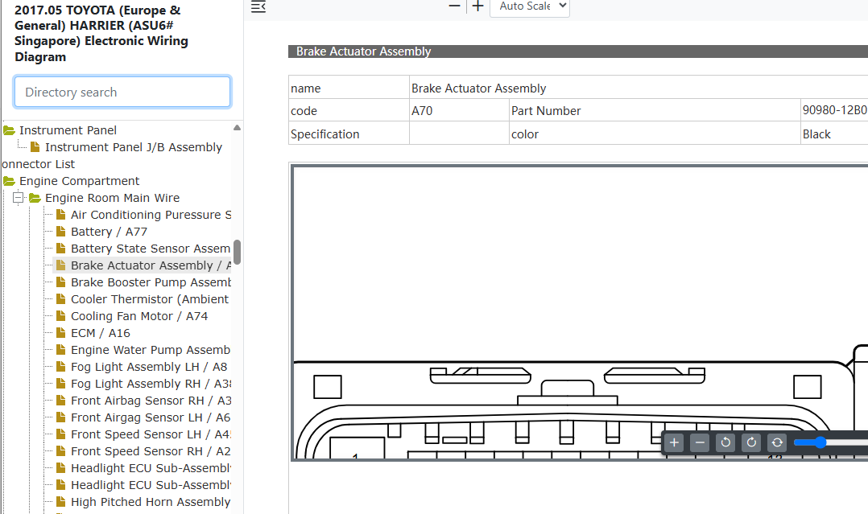868x514 pixels.
Task: Click the blue diagram zoom slider handle
Action: click(x=820, y=442)
